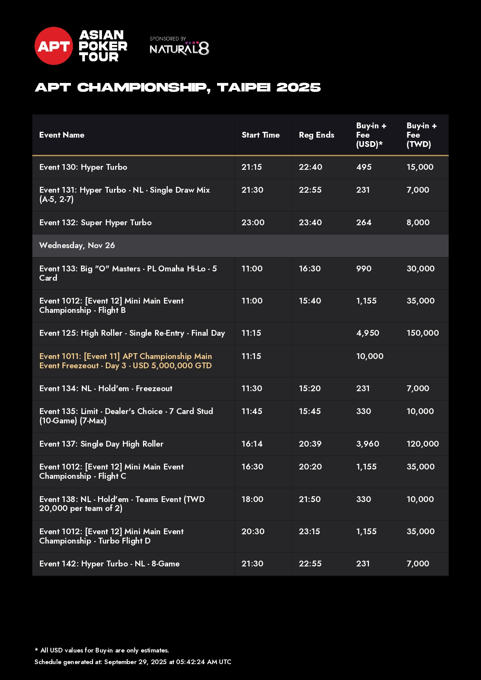The width and height of the screenshot is (481, 680).
Task: Select Event 137: Single Day High Roller
Action: pos(101,444)
